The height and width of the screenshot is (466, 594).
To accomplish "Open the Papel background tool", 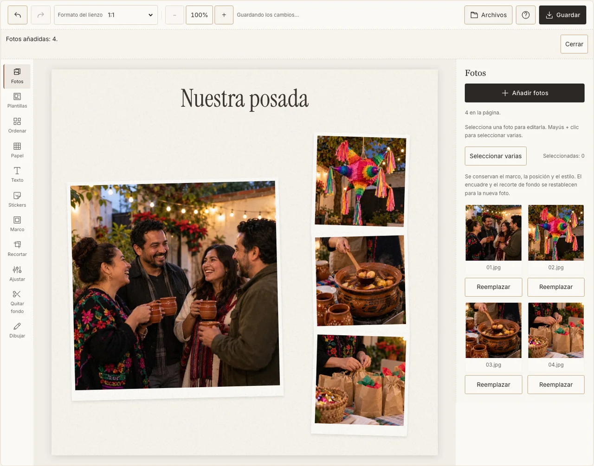I will click(x=17, y=150).
